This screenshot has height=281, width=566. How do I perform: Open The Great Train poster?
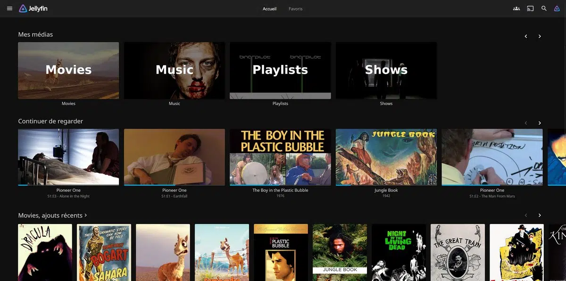[458, 252]
